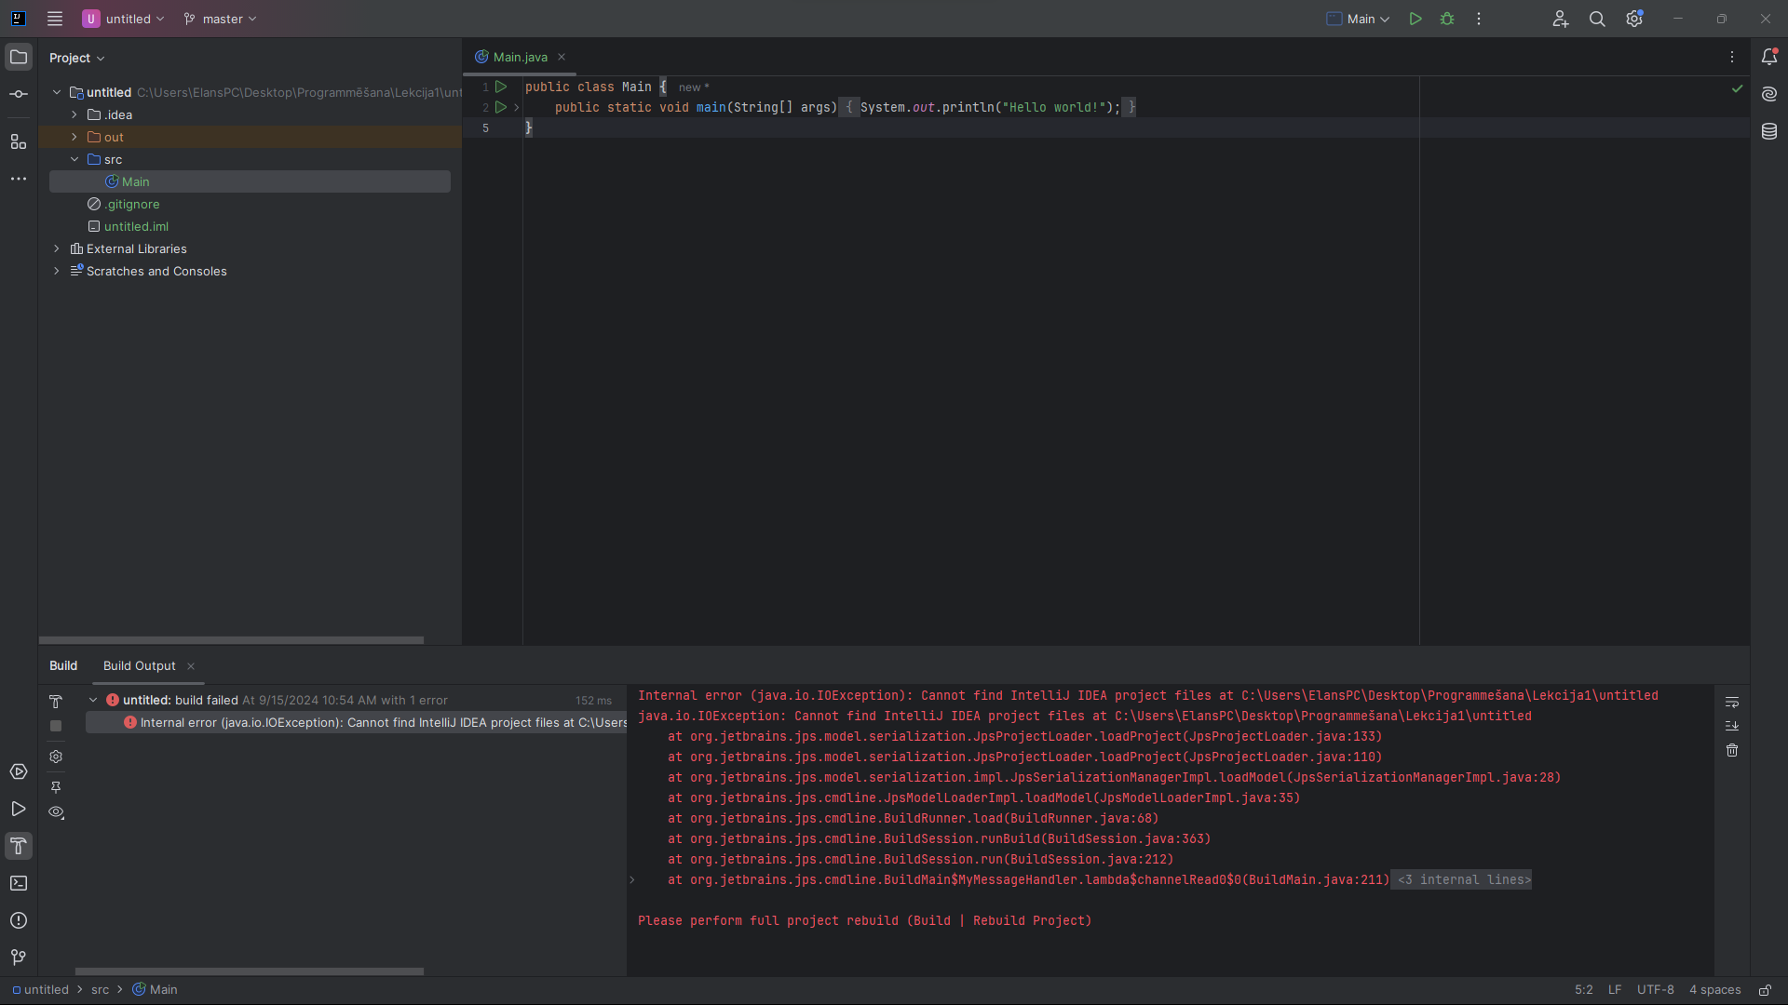Image resolution: width=1788 pixels, height=1005 pixels.
Task: Collapse the src folder
Action: [74, 159]
